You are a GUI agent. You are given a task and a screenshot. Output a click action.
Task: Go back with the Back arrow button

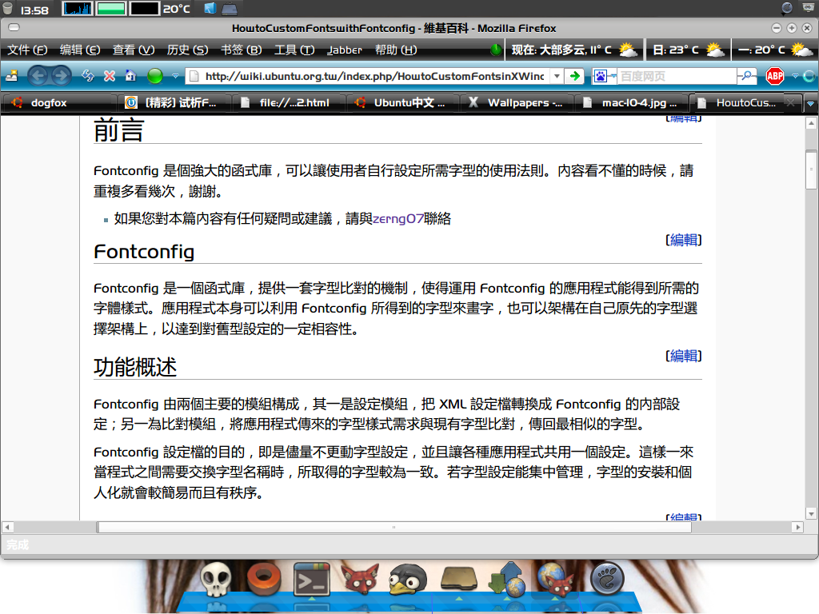click(x=38, y=76)
